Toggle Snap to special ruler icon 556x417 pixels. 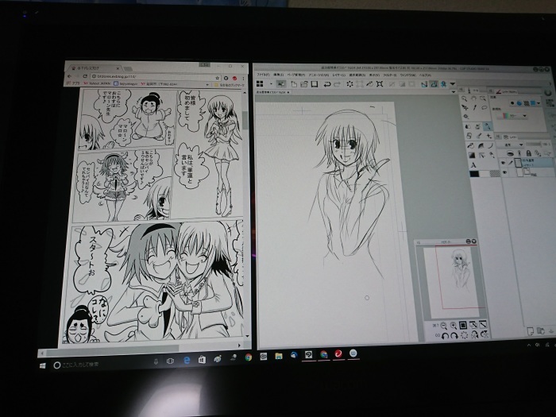click(x=434, y=84)
